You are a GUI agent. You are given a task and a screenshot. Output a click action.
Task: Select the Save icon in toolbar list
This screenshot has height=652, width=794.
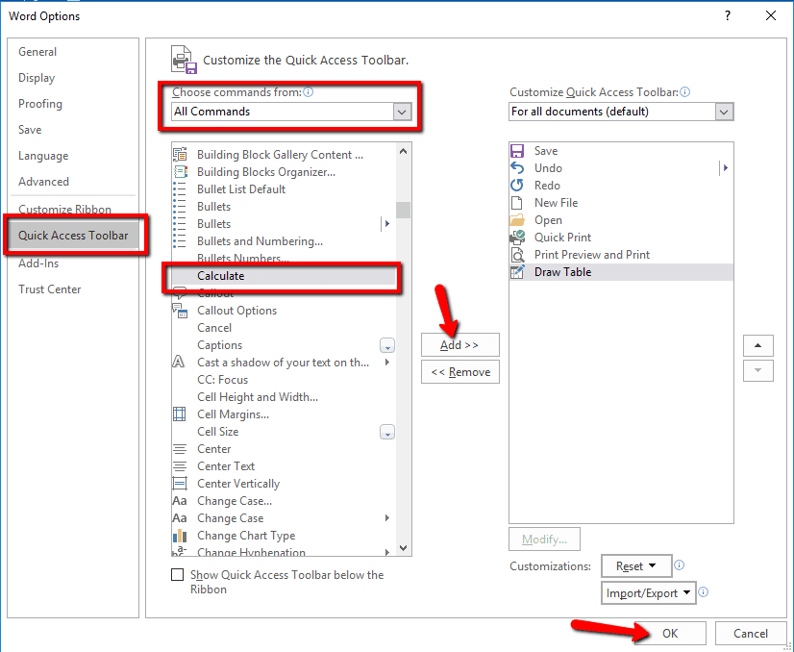pyautogui.click(x=517, y=151)
